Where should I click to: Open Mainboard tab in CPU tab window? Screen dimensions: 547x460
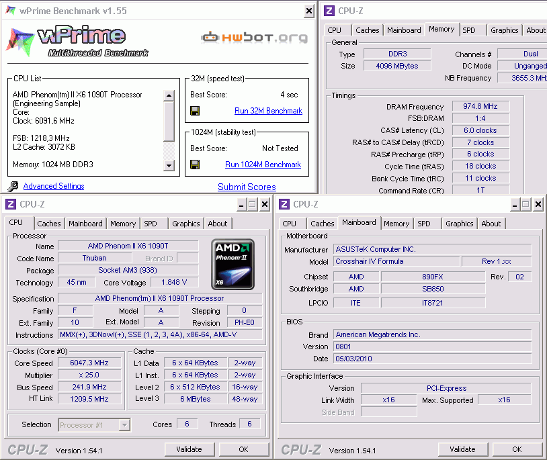(x=85, y=224)
